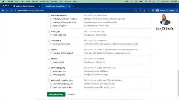Screen dimensions: 179x100
Task: Open the Profiles menu
Action: [54, 1]
